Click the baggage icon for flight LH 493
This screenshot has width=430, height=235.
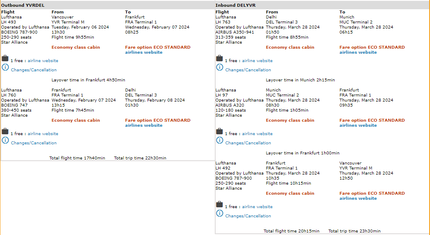click(x=5, y=58)
